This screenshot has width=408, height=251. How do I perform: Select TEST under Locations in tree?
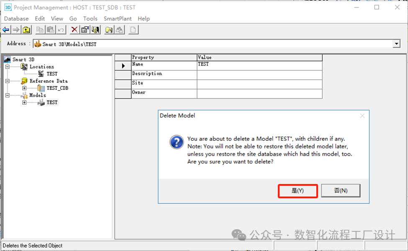pos(52,74)
